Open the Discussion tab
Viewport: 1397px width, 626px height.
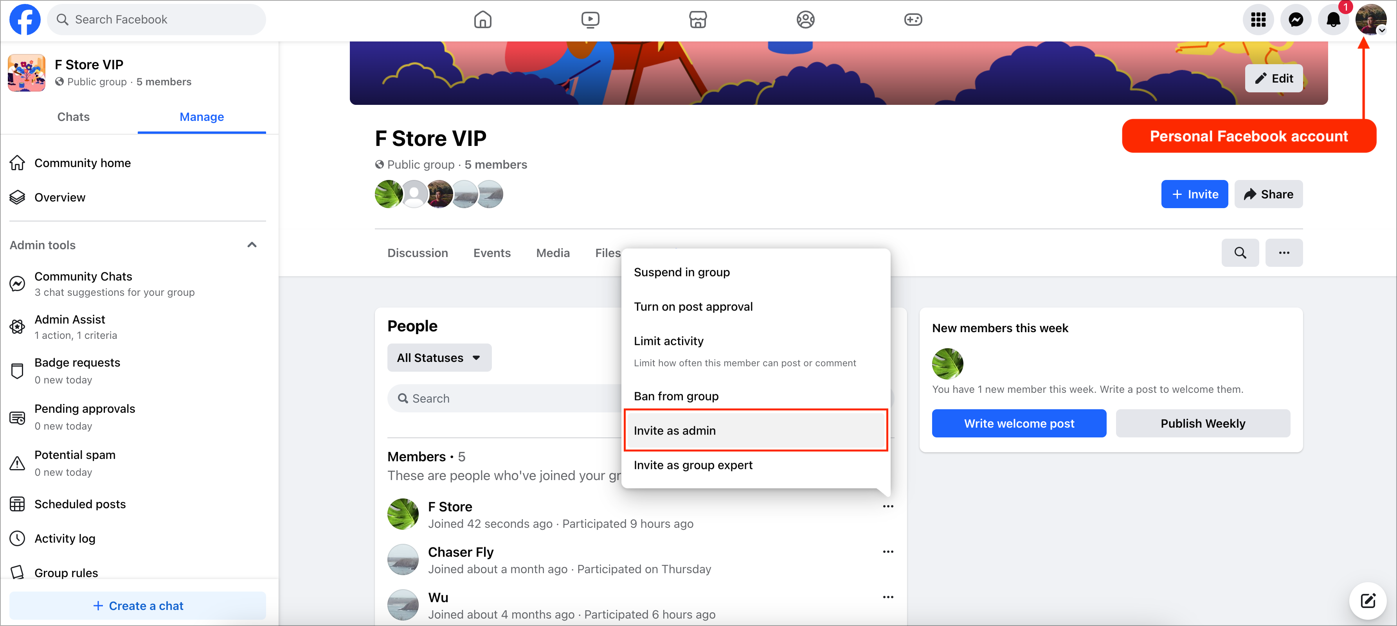tap(418, 253)
